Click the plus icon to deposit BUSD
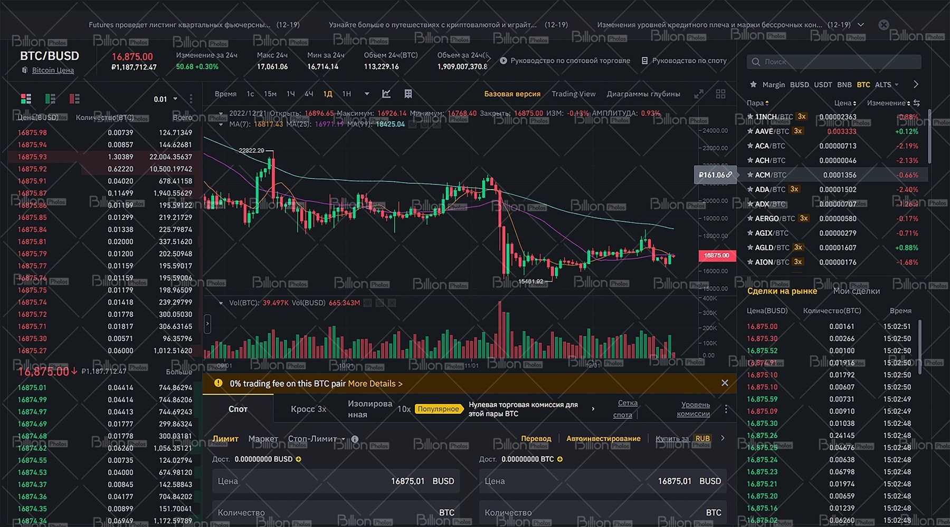 point(298,459)
